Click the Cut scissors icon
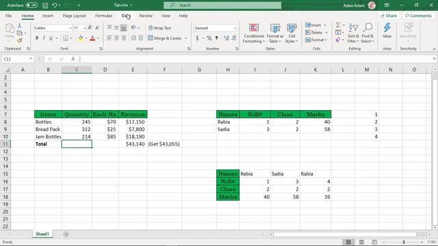438x246 pixels. [x=20, y=25]
